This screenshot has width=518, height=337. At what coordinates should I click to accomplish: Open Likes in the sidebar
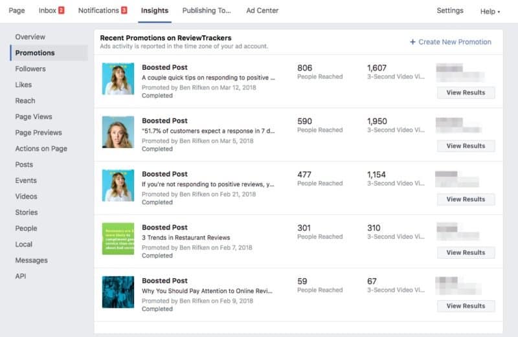tap(23, 85)
